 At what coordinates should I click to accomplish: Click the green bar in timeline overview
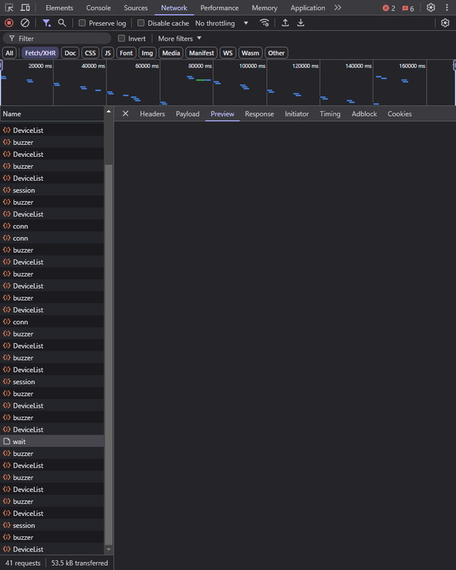click(x=201, y=80)
